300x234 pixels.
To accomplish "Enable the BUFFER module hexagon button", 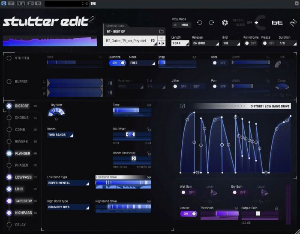I will click(9, 82).
